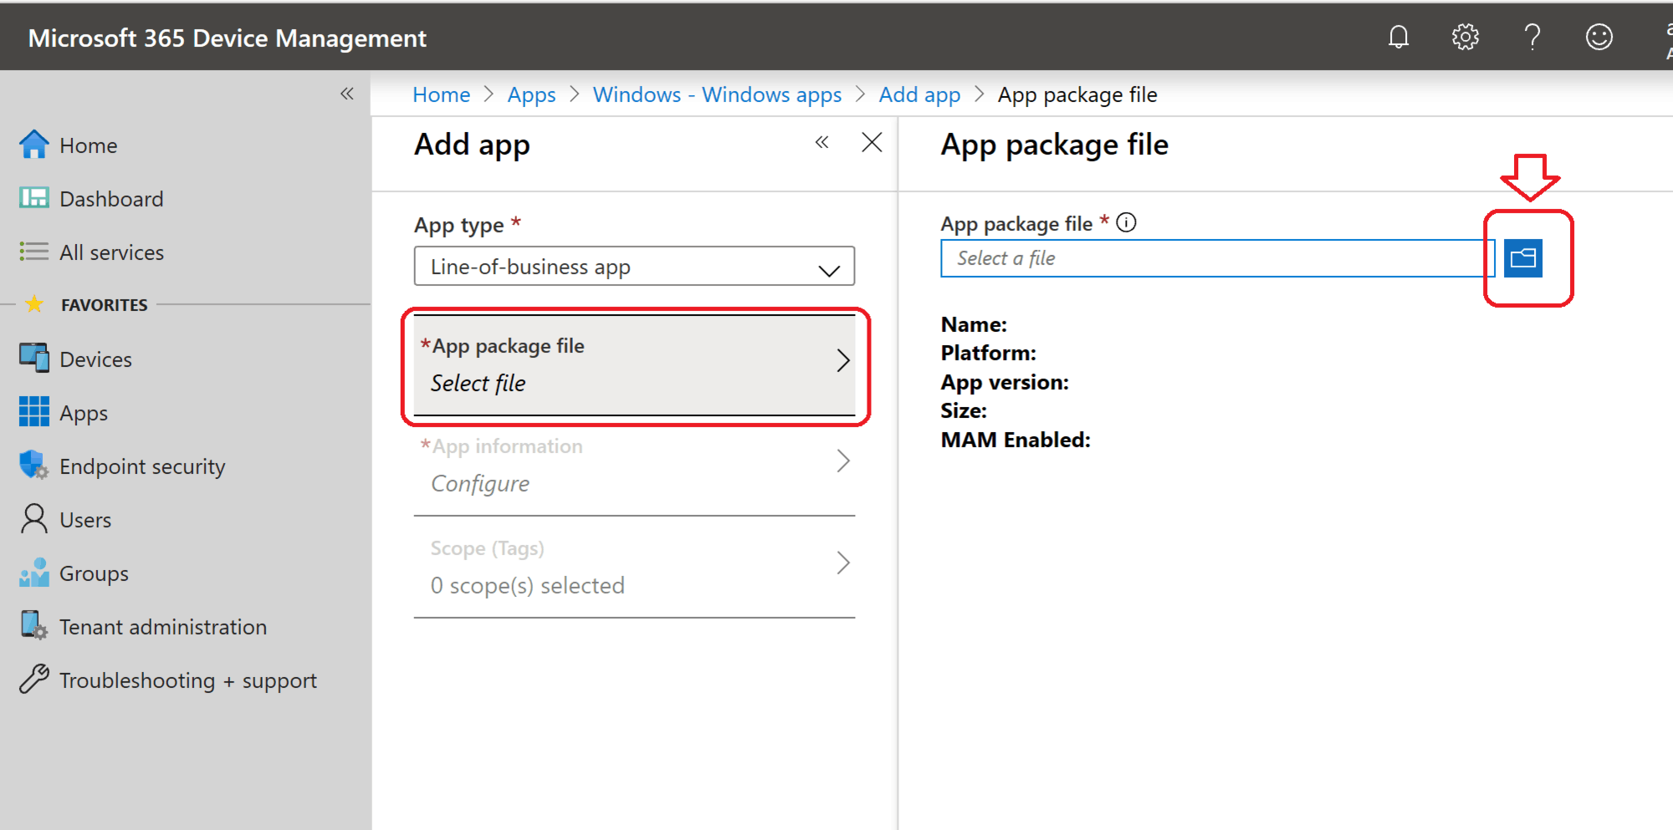1673x830 pixels.
Task: Click the info icon beside App package file
Action: 1127,222
